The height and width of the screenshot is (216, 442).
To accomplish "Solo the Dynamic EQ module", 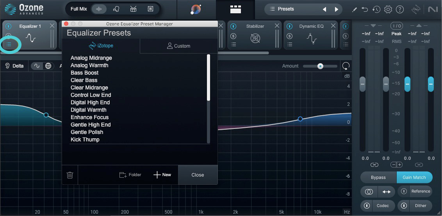I will pos(289,36).
